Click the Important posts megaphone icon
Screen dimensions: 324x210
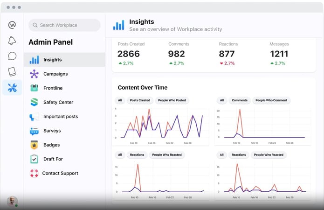point(34,117)
